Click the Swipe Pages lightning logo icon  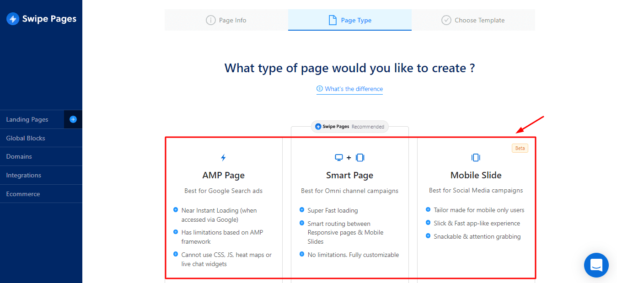click(x=13, y=19)
